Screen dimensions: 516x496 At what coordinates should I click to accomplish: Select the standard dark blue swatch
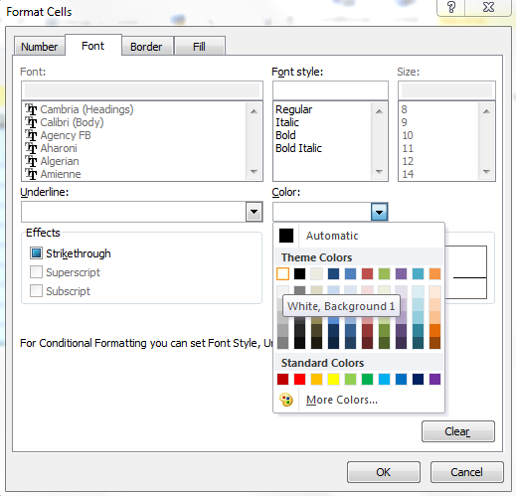(418, 379)
